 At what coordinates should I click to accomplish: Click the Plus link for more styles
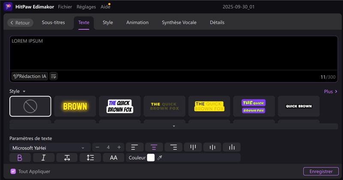coord(331,91)
